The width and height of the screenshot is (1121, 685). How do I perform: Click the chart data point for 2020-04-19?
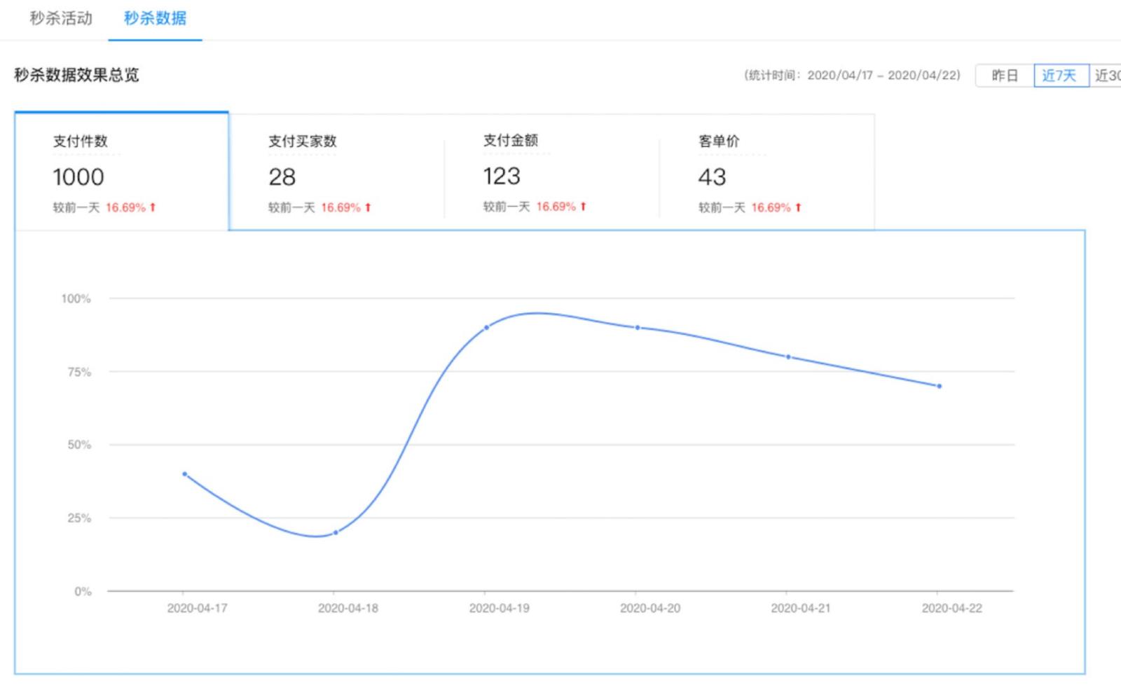[x=486, y=328]
